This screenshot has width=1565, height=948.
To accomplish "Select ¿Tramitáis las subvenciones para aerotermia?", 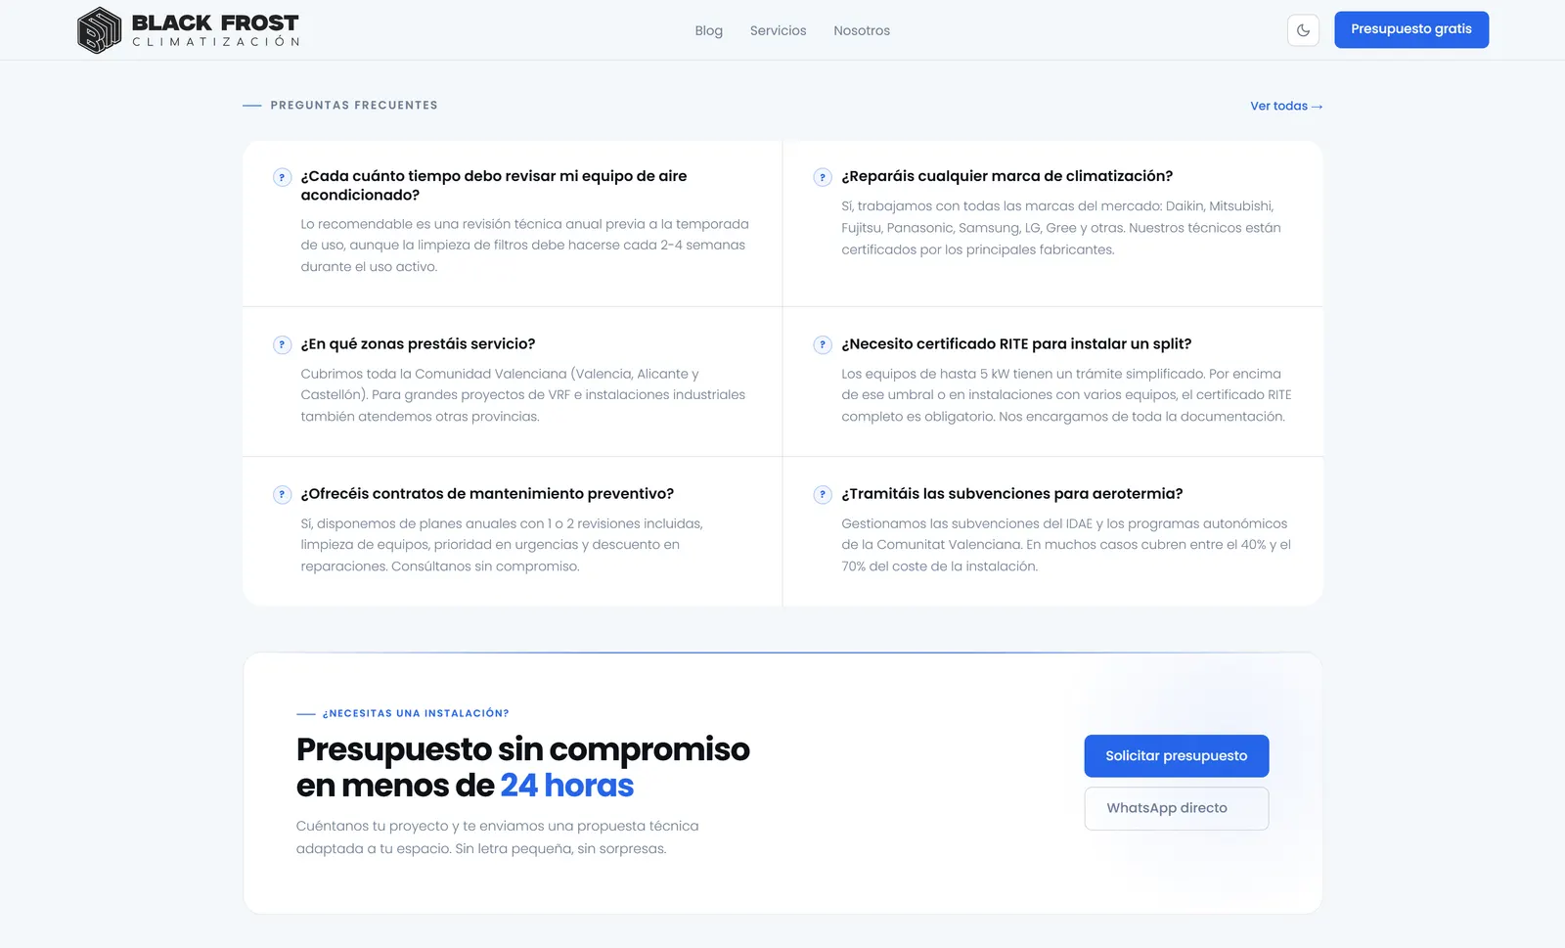I will [x=1012, y=493].
